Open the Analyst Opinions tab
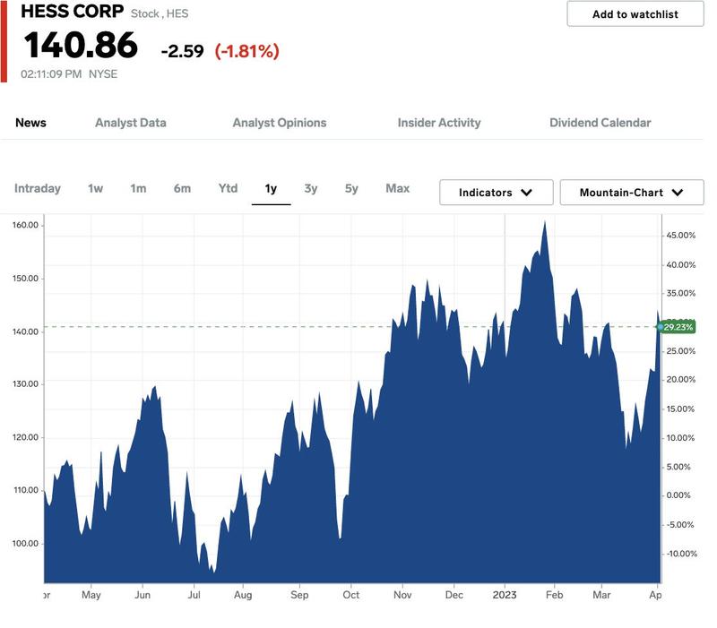This screenshot has width=717, height=628. 280,123
